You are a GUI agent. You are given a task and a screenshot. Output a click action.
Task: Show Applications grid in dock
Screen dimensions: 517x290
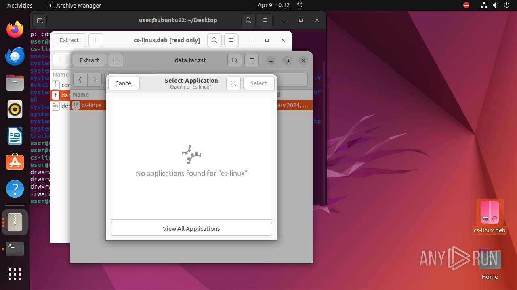[x=15, y=274]
